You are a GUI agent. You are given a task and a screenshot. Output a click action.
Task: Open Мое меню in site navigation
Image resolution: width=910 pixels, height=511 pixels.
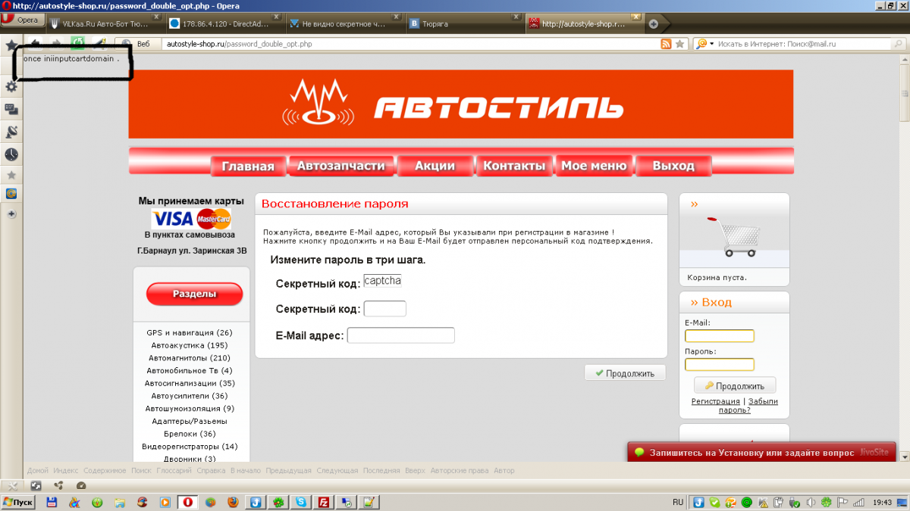point(593,166)
